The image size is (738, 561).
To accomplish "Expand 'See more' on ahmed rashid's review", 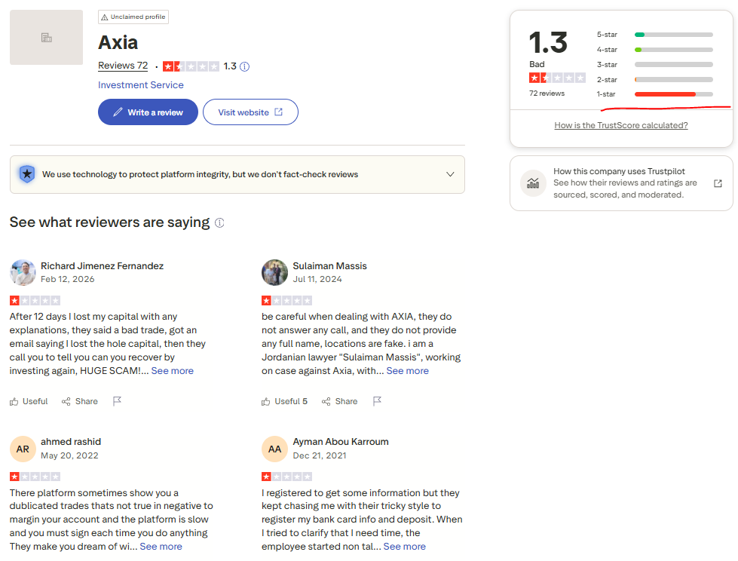I will (161, 547).
